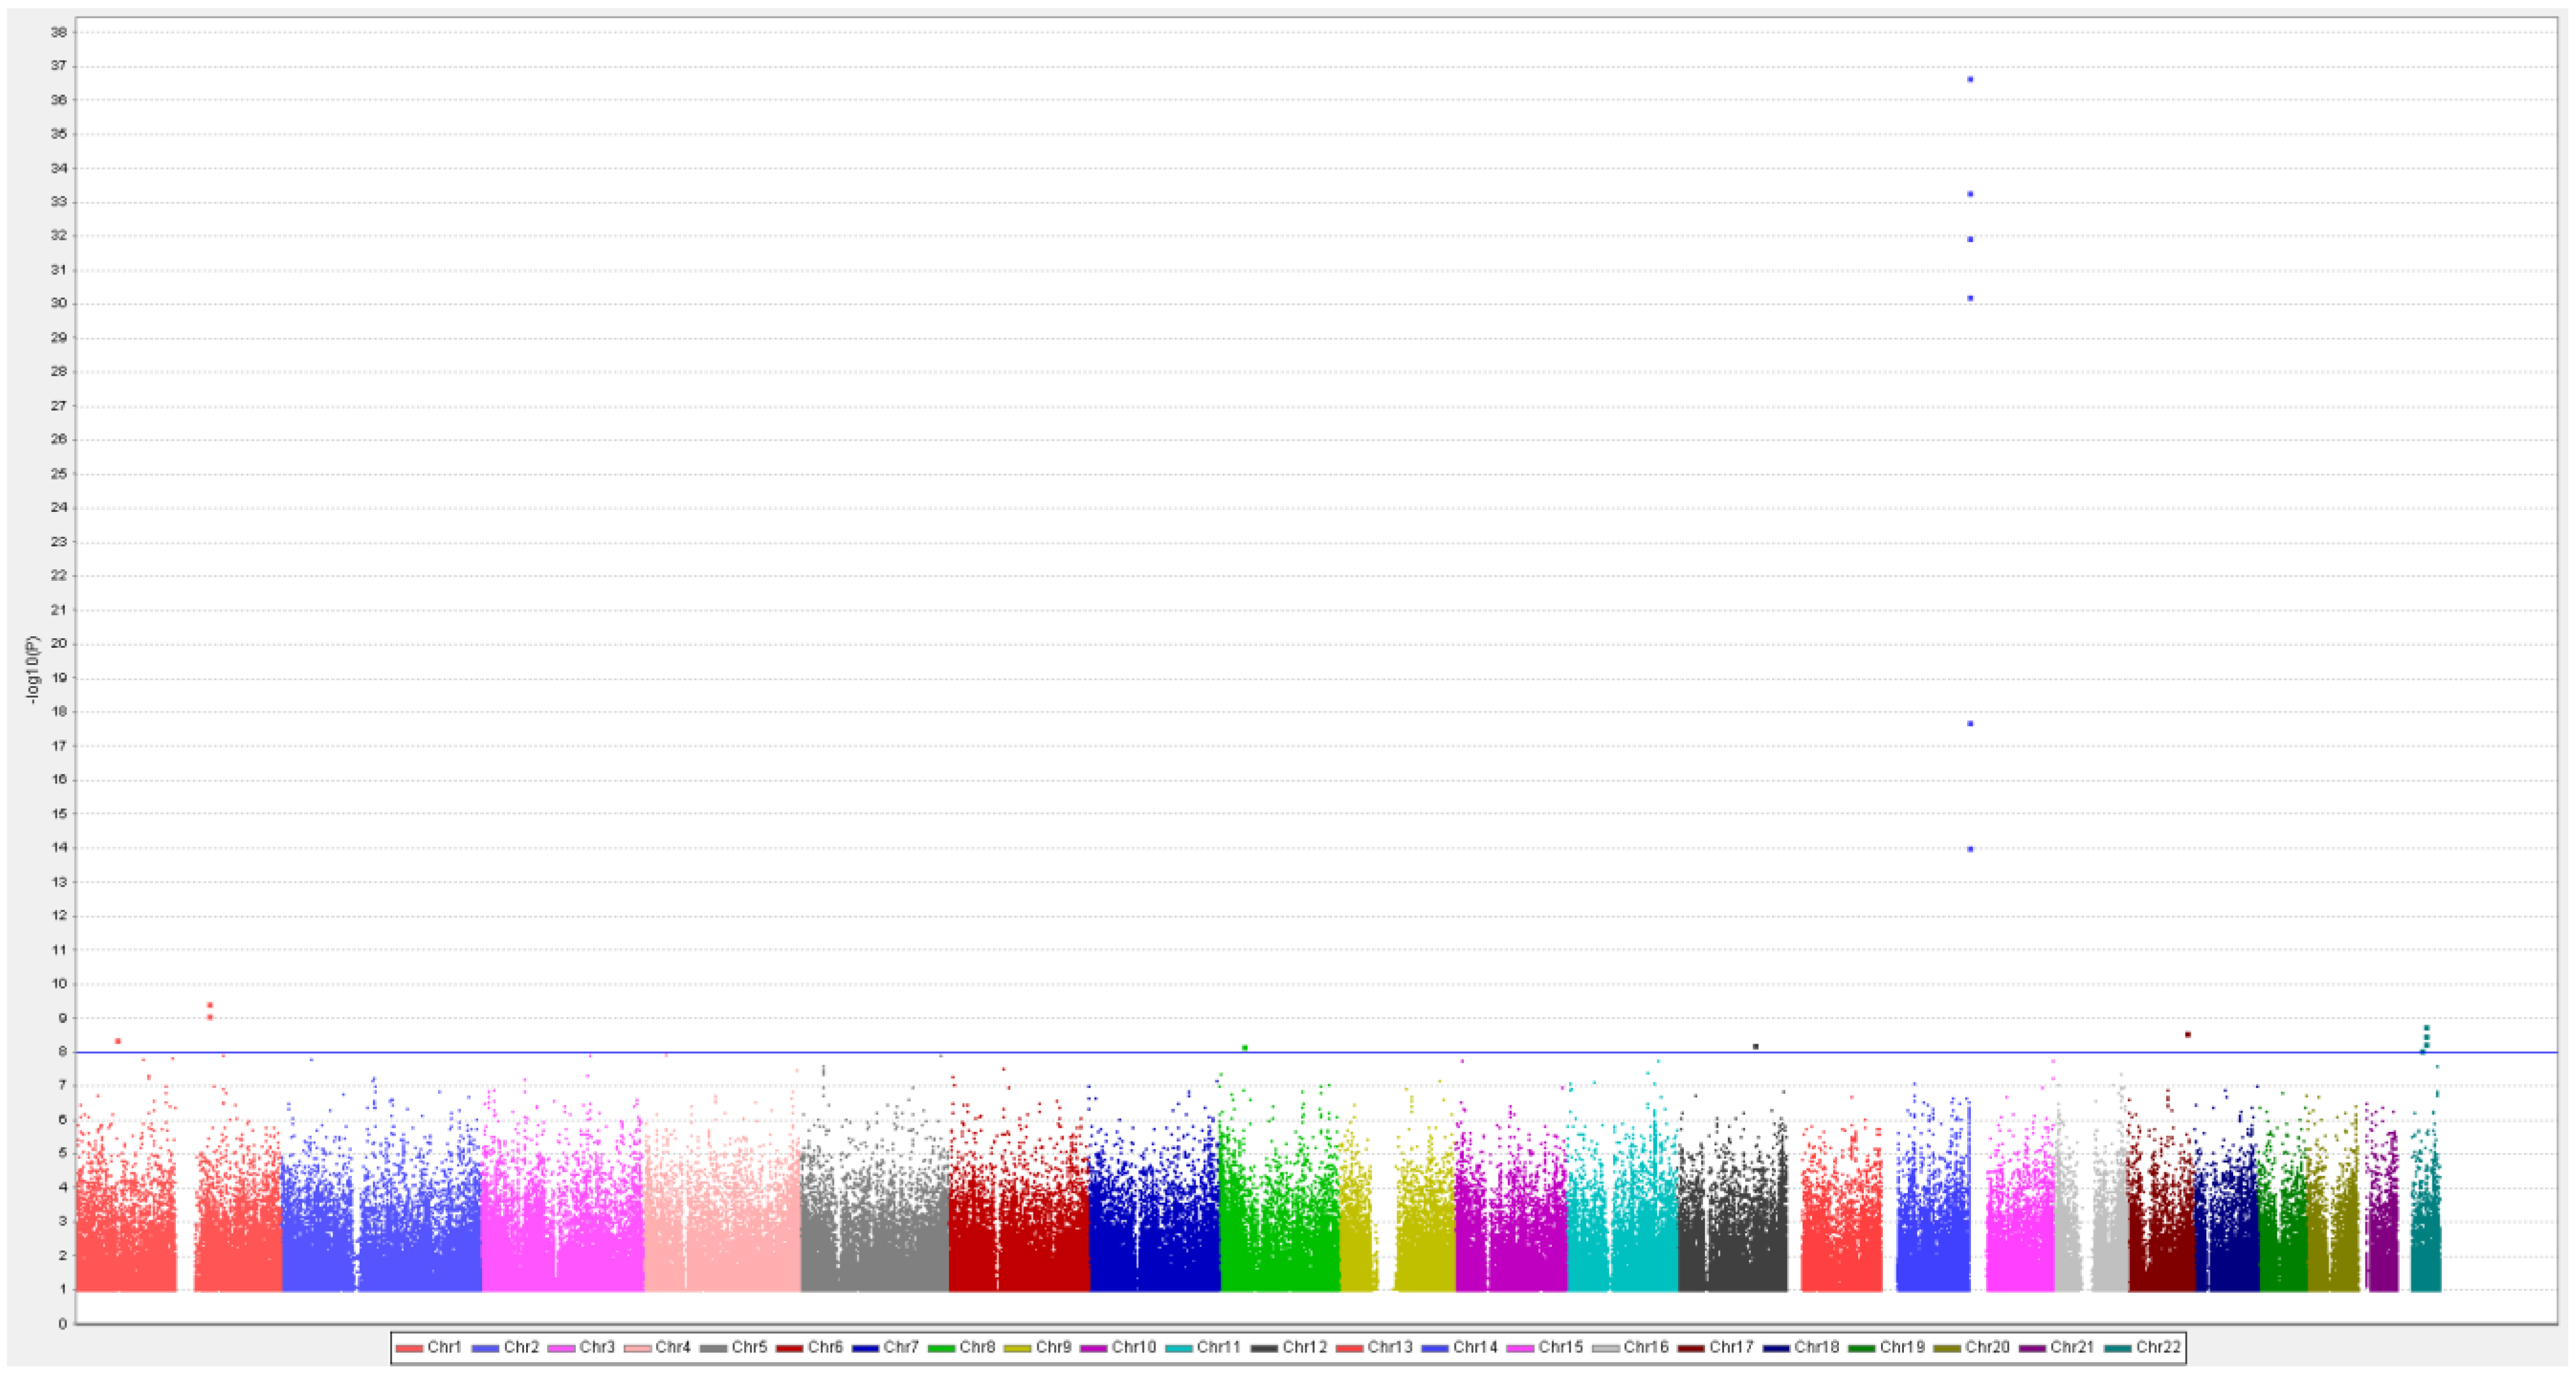Click the Chr8 green legend swatch

[941, 1348]
